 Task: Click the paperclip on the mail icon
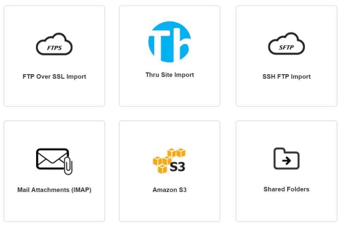(68, 166)
